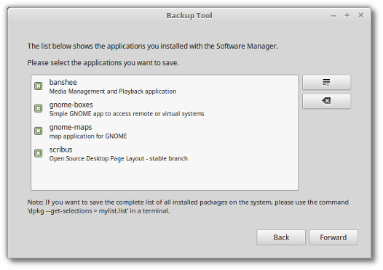The width and height of the screenshot is (383, 270).
Task: Toggle the gnome-maps checkbox
Action: (x=39, y=131)
